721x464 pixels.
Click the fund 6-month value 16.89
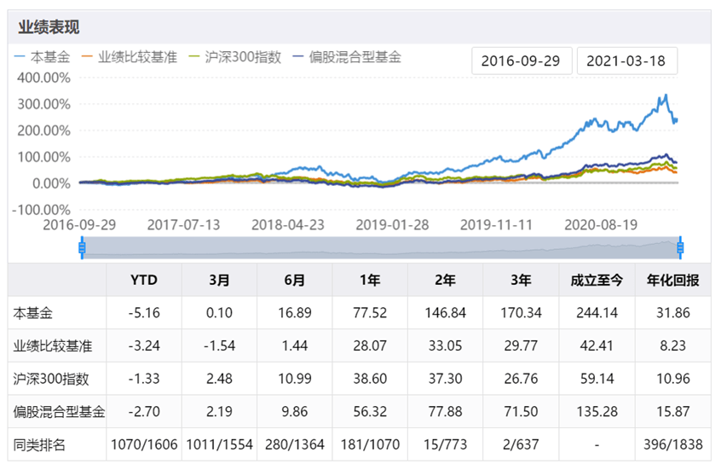(295, 313)
